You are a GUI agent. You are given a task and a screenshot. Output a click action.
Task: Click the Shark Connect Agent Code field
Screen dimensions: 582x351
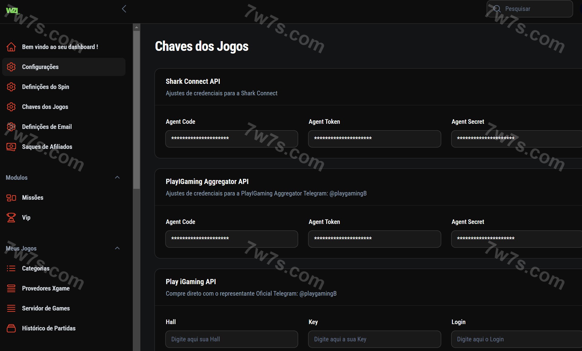coord(232,139)
